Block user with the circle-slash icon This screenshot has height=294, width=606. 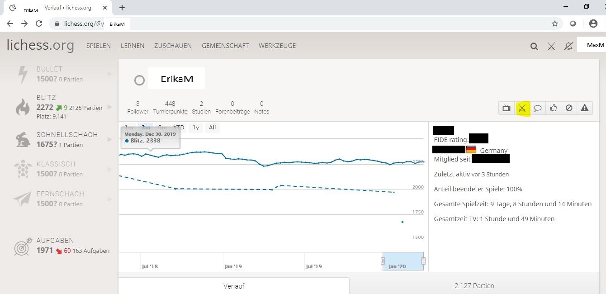(569, 108)
